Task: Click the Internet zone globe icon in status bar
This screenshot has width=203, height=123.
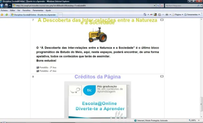Action: tap(135, 121)
